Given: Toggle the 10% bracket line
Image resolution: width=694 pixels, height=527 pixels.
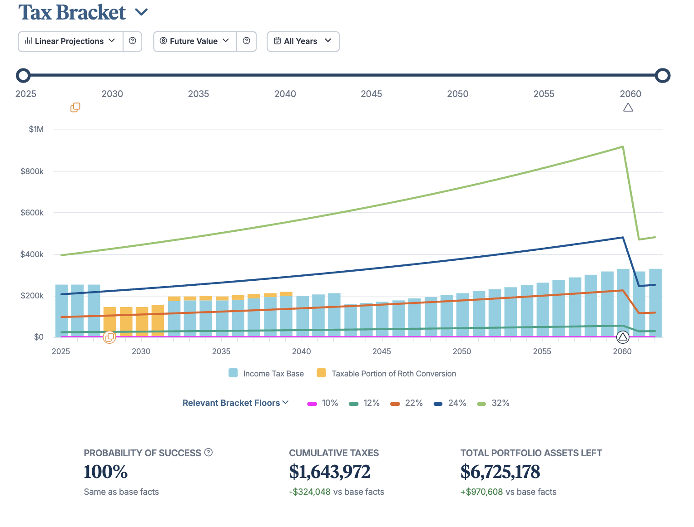Looking at the screenshot, I should click(323, 403).
